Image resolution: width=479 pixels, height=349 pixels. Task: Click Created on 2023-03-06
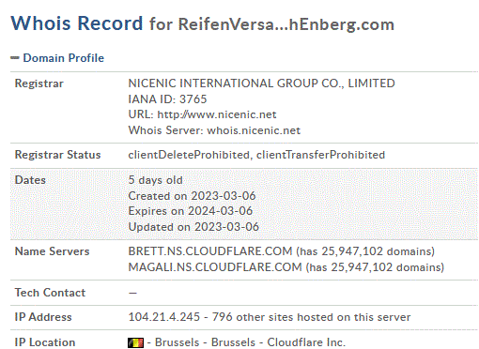click(192, 196)
